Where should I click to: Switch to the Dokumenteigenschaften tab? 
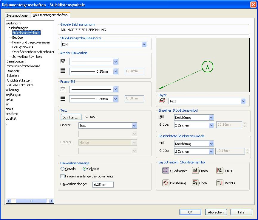(50, 15)
